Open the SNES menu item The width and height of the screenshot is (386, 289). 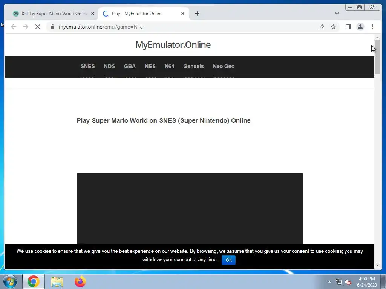pos(87,66)
